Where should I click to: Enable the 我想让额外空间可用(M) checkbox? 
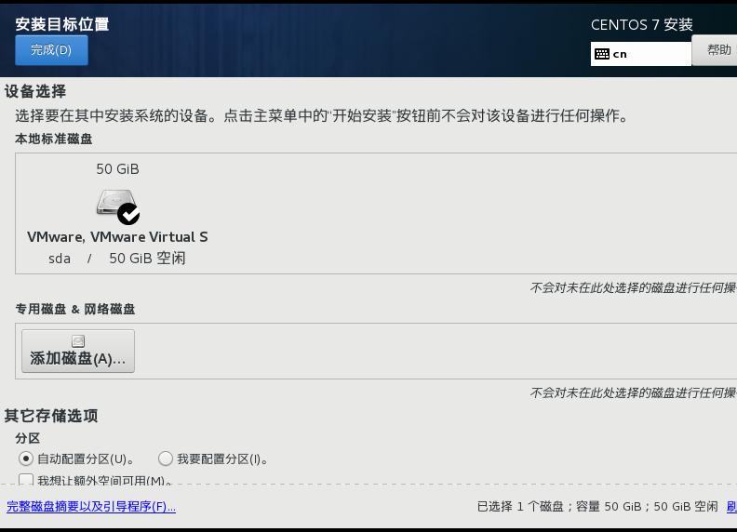tap(26, 479)
